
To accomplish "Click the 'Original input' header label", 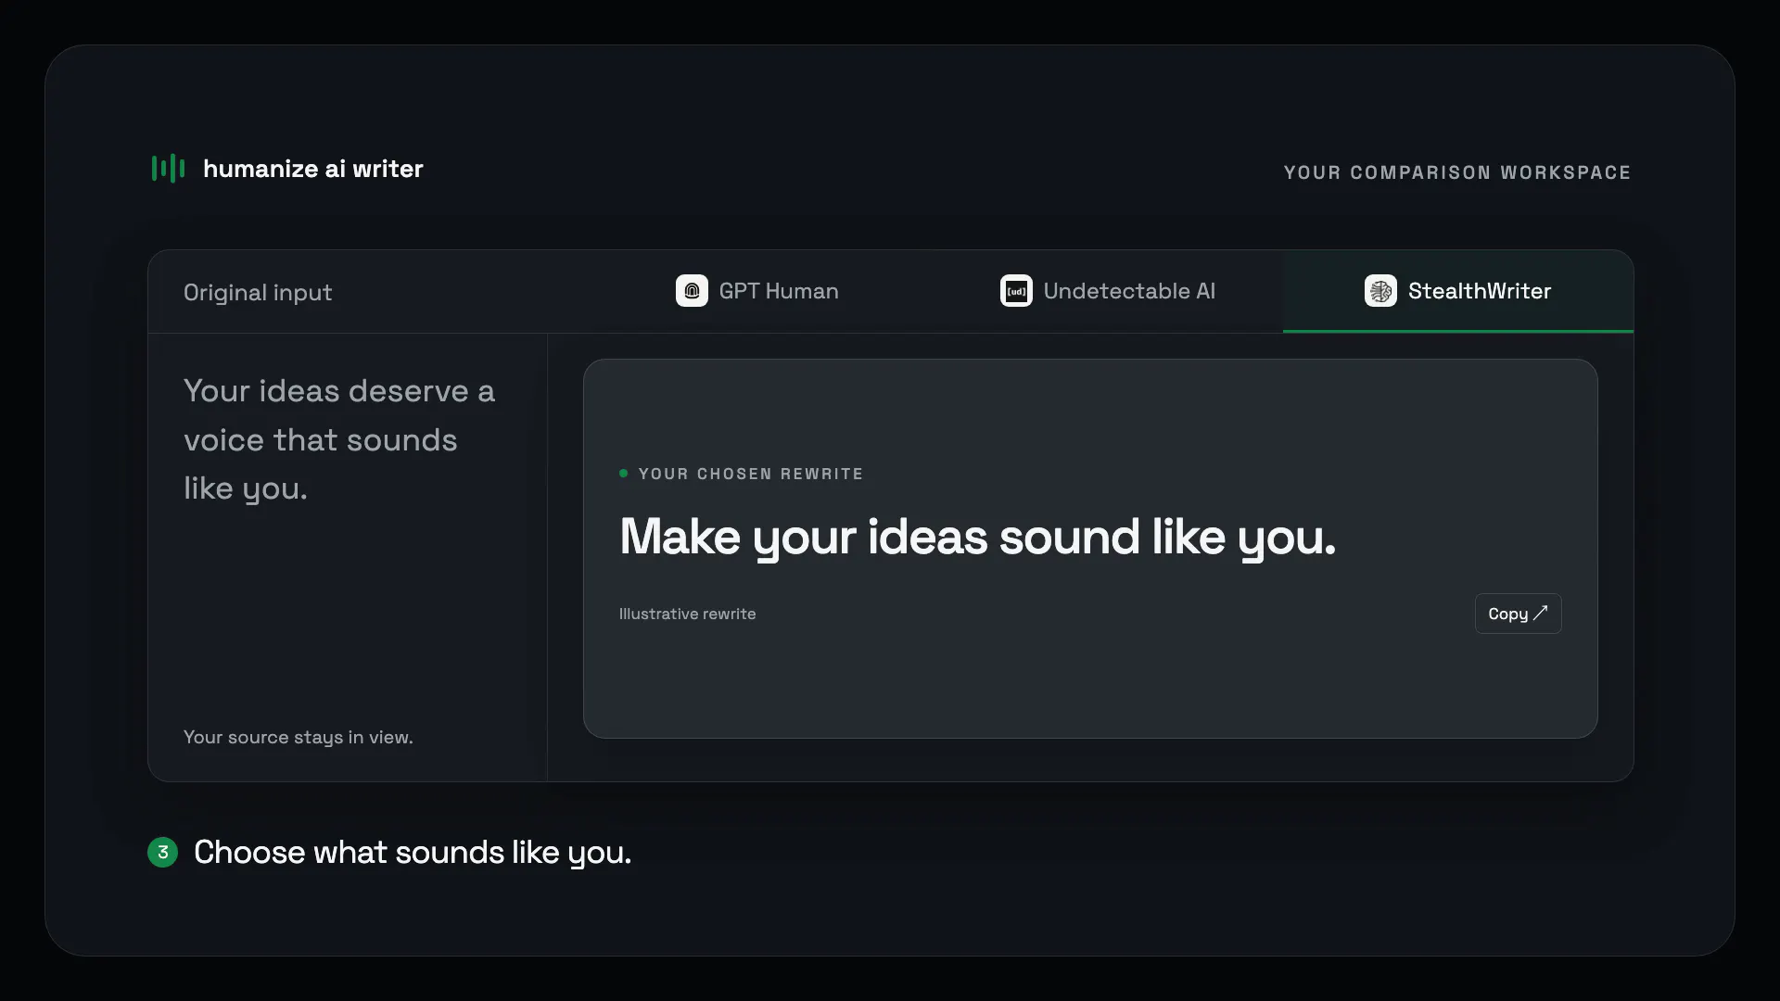I will (x=258, y=292).
